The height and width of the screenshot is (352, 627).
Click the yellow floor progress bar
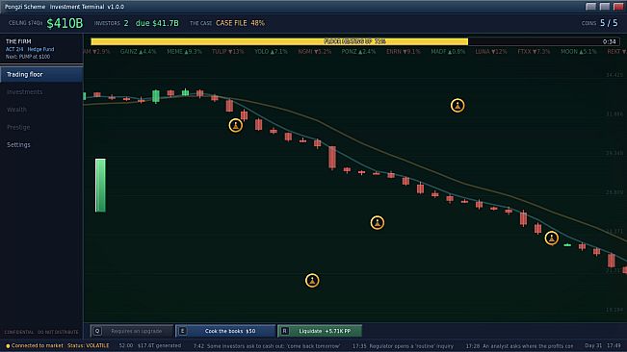[279, 41]
